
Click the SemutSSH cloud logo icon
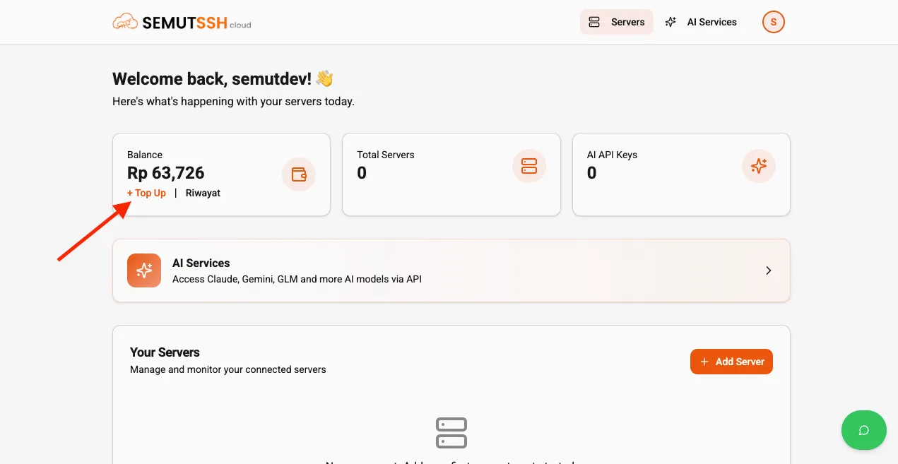(x=125, y=22)
